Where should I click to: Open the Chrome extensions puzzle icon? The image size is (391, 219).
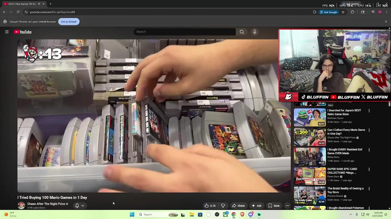(x=353, y=12)
